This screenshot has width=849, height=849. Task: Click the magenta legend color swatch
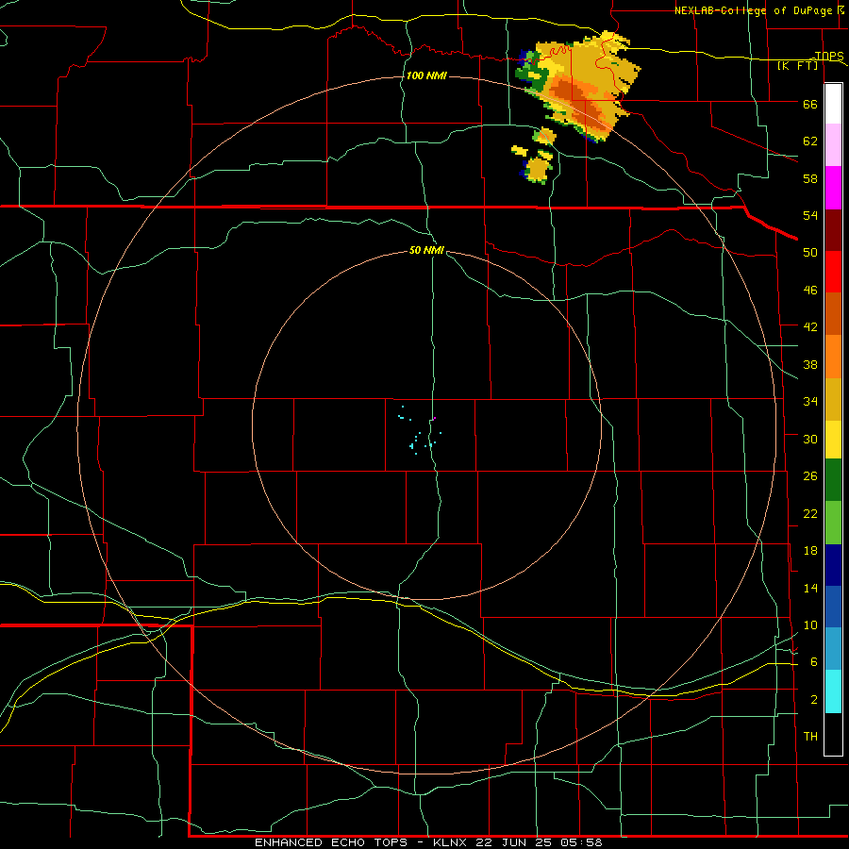click(x=833, y=188)
